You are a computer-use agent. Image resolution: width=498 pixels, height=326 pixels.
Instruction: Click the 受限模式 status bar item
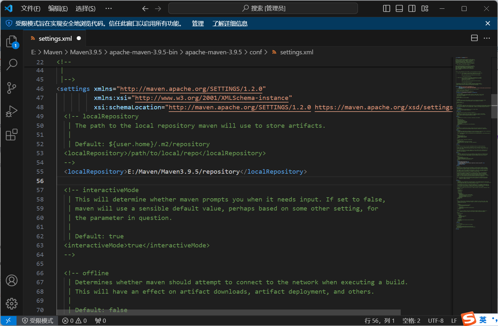point(38,321)
